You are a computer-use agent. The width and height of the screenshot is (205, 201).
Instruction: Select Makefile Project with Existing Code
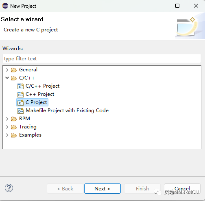tap(67, 110)
